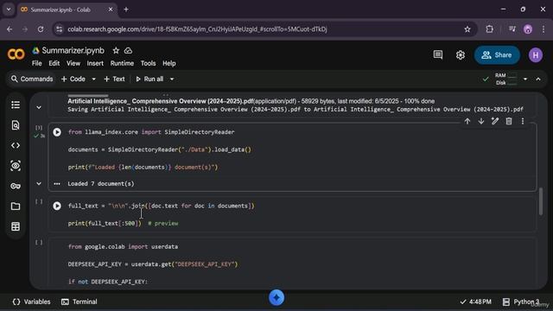Delete cell trash icon

coord(509,121)
